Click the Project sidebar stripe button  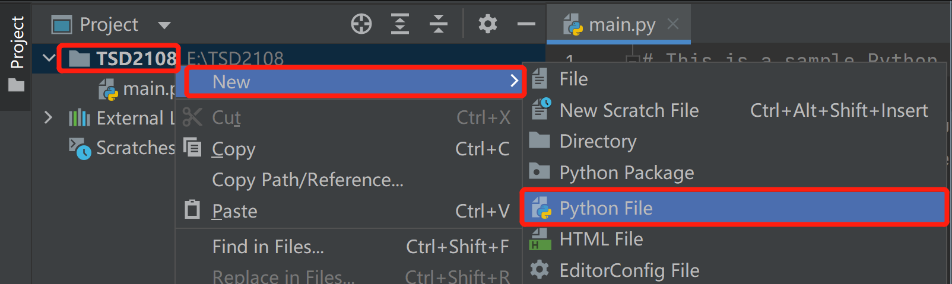(17, 53)
